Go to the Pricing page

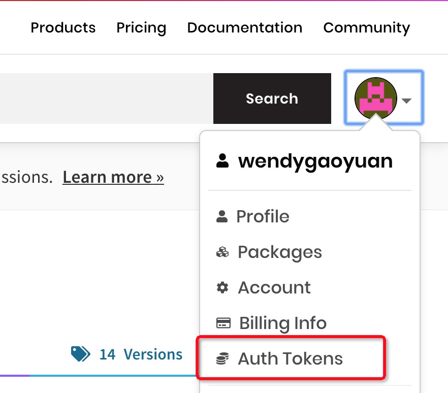(141, 27)
